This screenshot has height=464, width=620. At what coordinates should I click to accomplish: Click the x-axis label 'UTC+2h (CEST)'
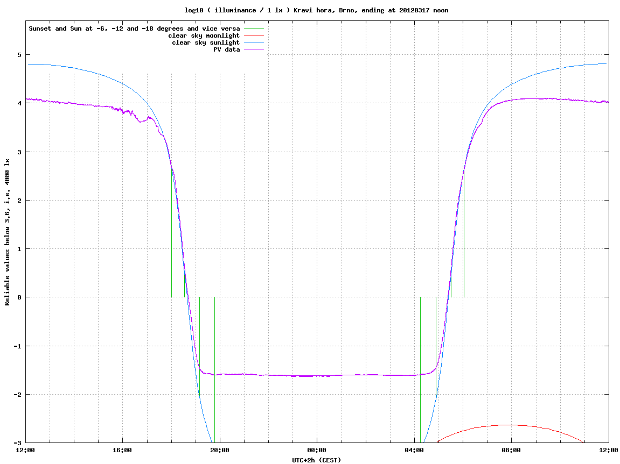pyautogui.click(x=316, y=460)
